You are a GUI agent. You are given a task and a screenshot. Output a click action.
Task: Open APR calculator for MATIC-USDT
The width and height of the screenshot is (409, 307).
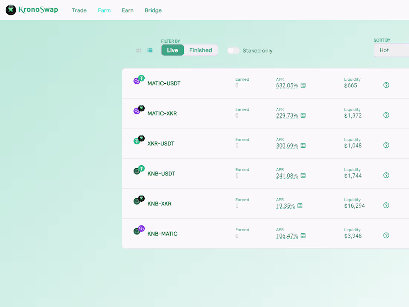coord(303,85)
